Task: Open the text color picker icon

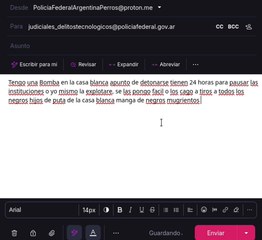Action: coord(106,210)
